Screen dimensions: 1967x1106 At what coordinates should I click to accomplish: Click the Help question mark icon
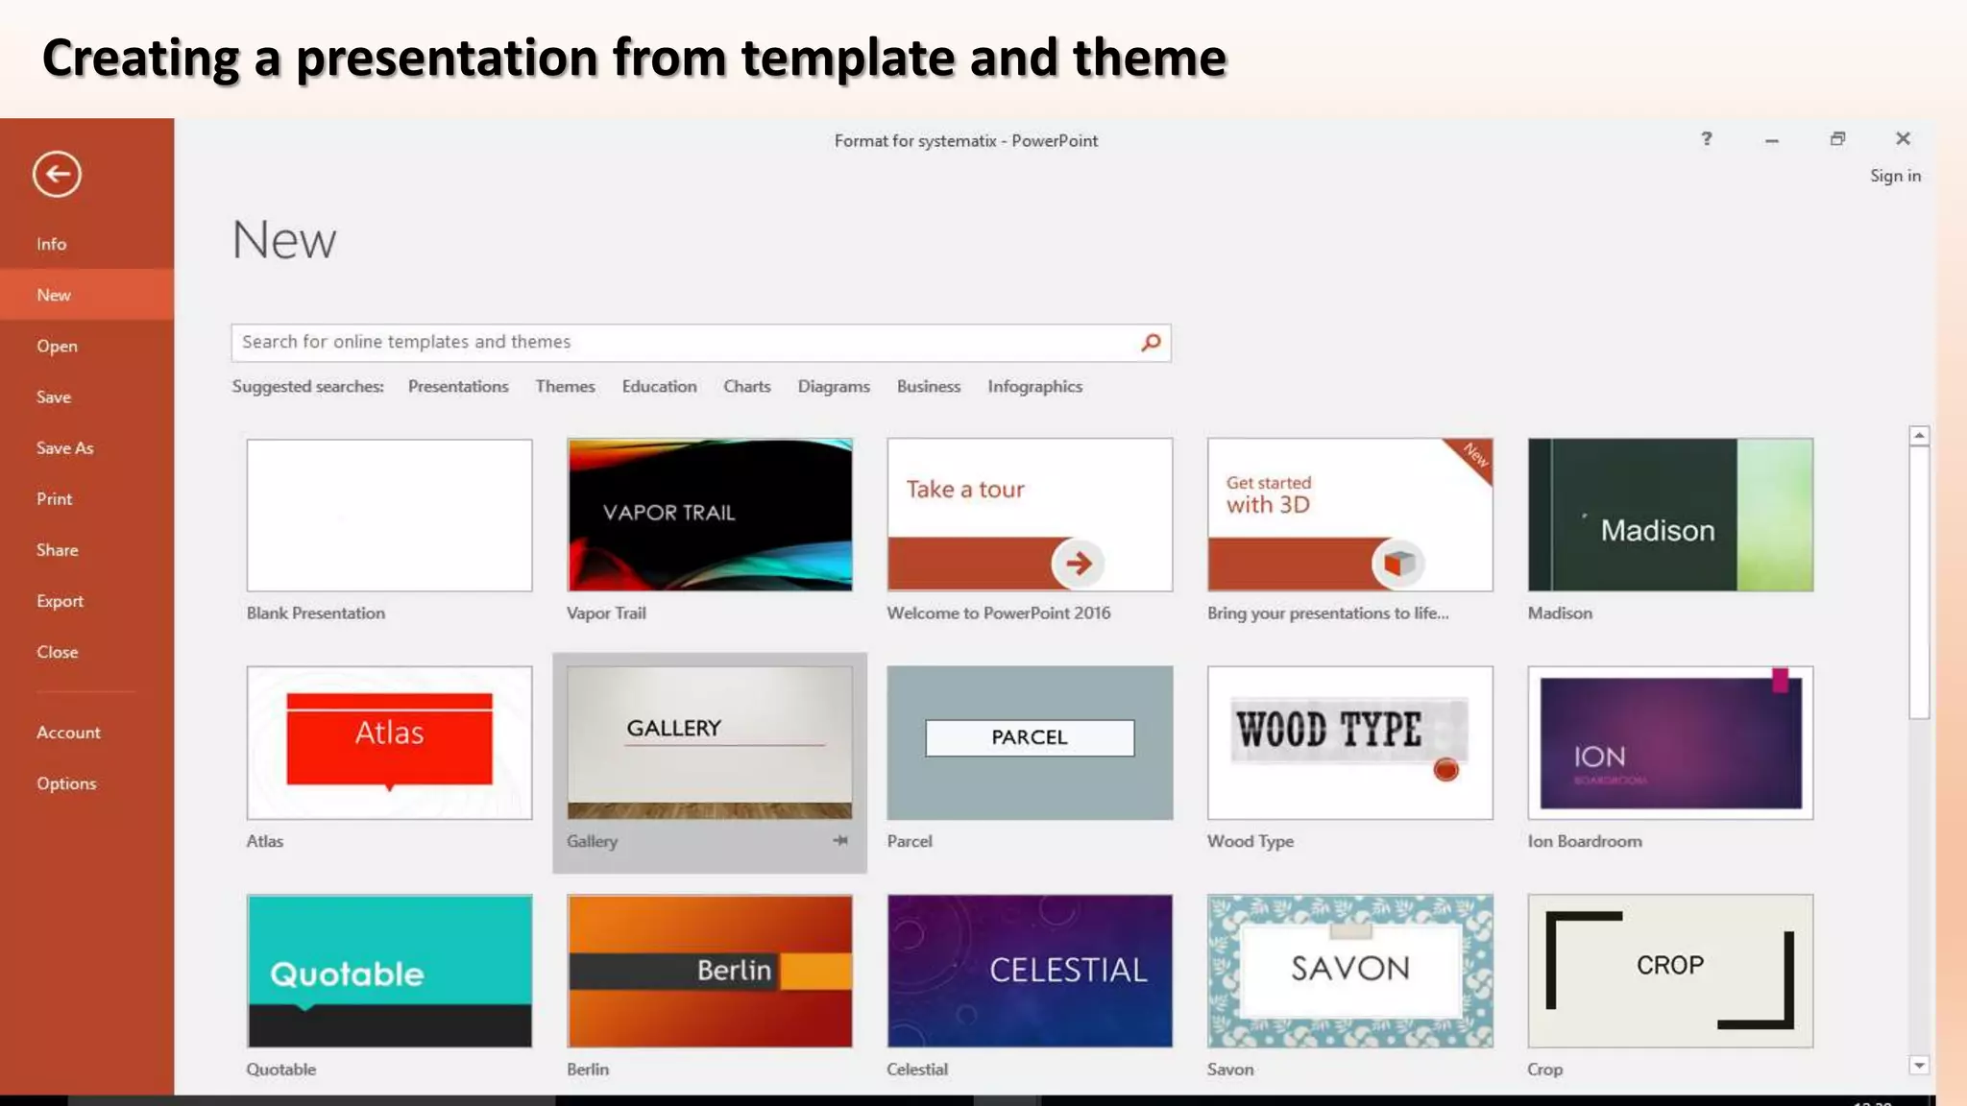pyautogui.click(x=1707, y=139)
